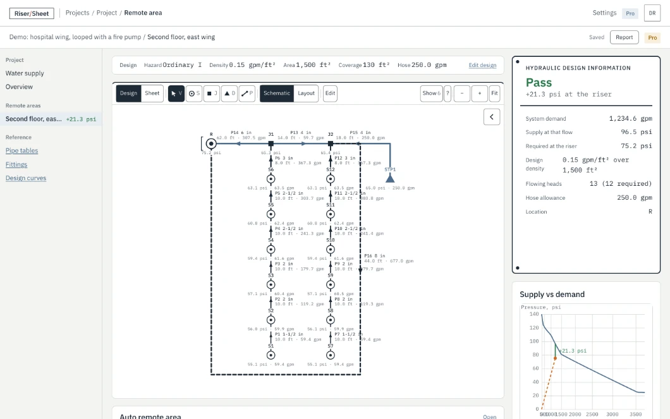The width and height of the screenshot is (670, 419).
Task: Select sprinkler node S1
Action: [x=271, y=355]
